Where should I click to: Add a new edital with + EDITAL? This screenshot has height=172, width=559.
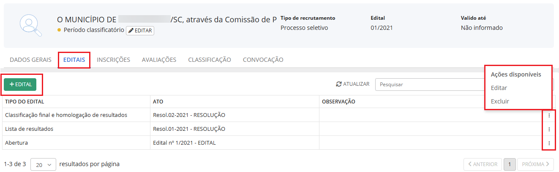click(20, 85)
